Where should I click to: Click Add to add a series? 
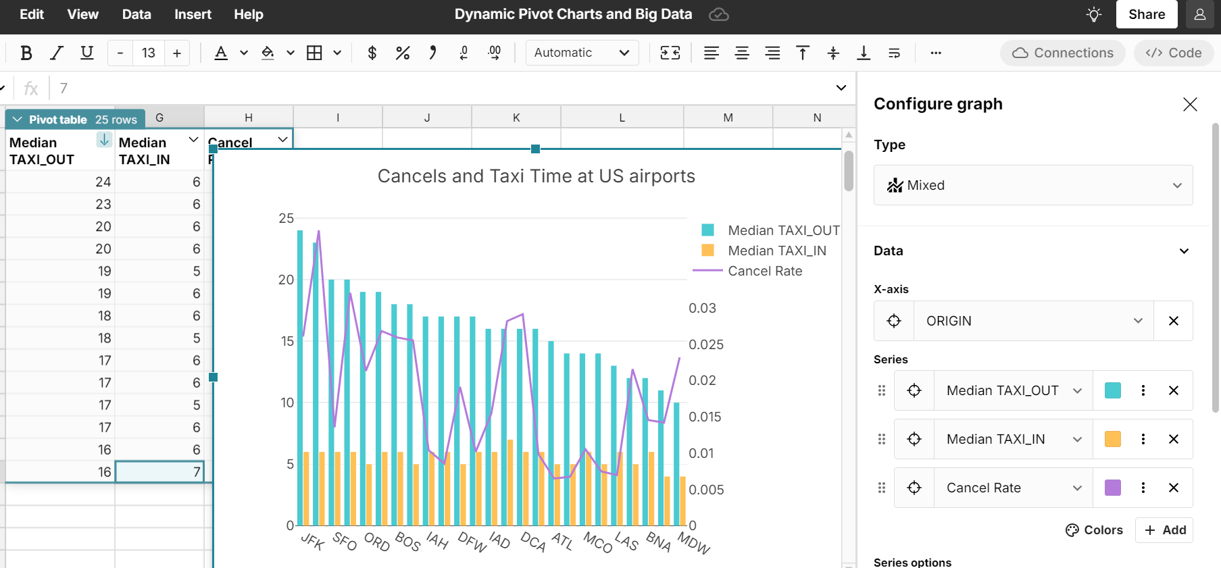pos(1165,530)
